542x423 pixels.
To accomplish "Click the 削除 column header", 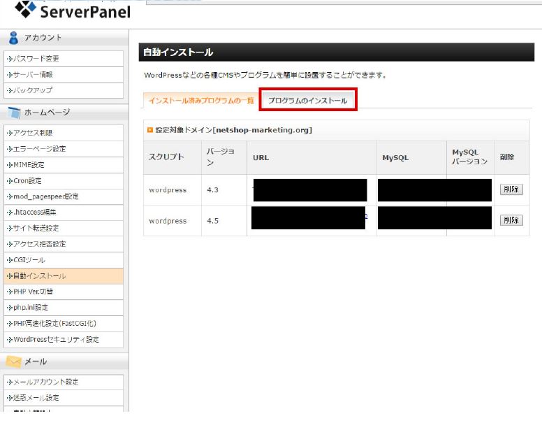I will tap(512, 157).
